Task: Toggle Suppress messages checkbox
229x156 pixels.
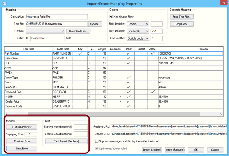Action: tap(97, 141)
